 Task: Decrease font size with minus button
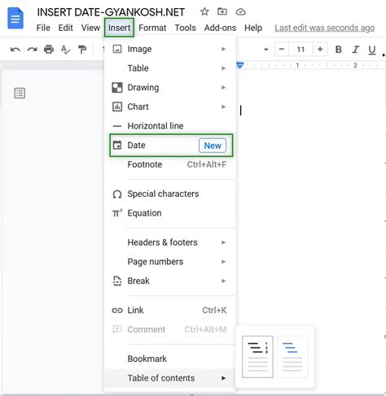click(282, 50)
